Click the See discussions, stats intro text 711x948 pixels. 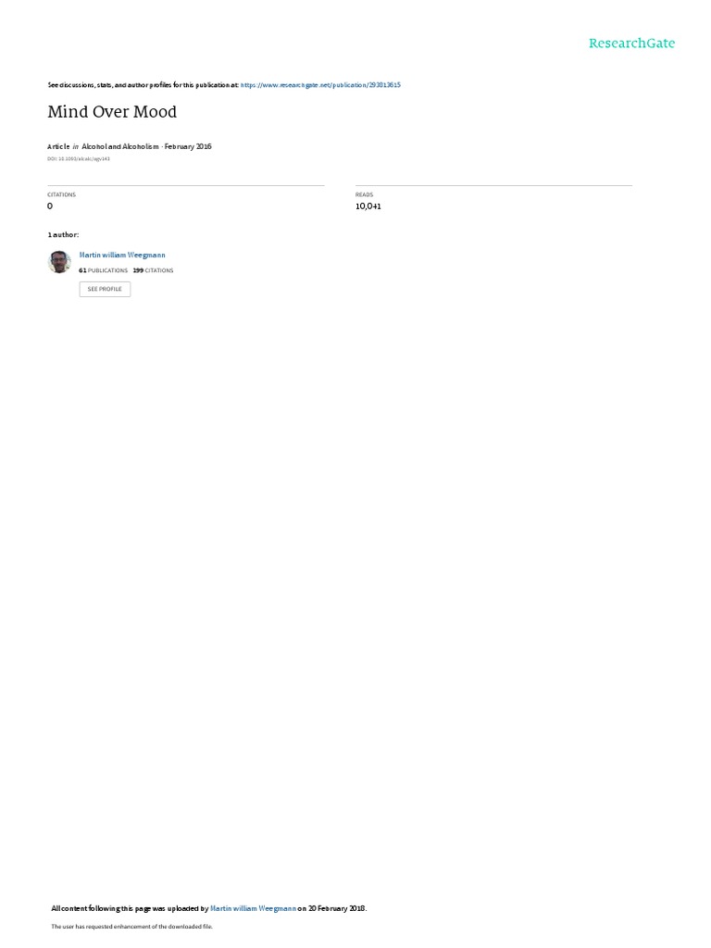[x=143, y=85]
